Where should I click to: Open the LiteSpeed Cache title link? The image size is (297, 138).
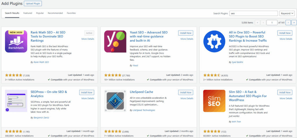142,92
